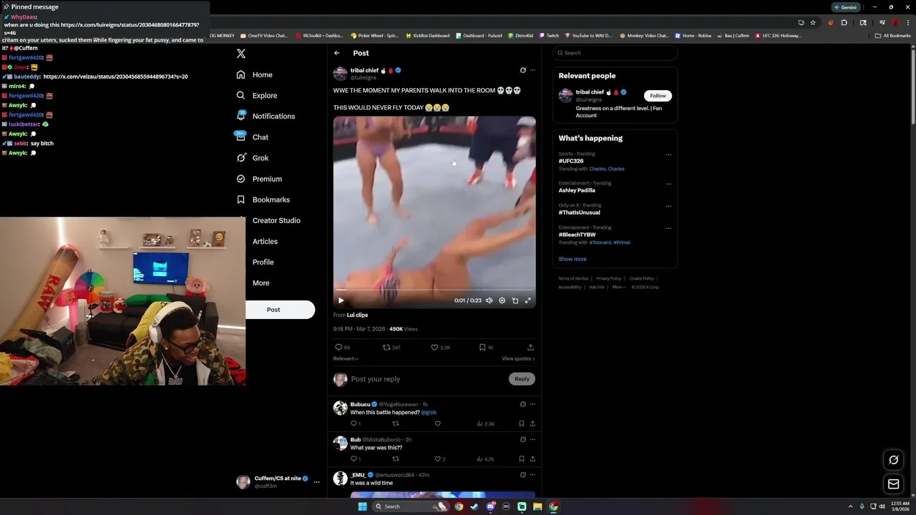Play the video in the post
The image size is (916, 515).
tap(341, 300)
